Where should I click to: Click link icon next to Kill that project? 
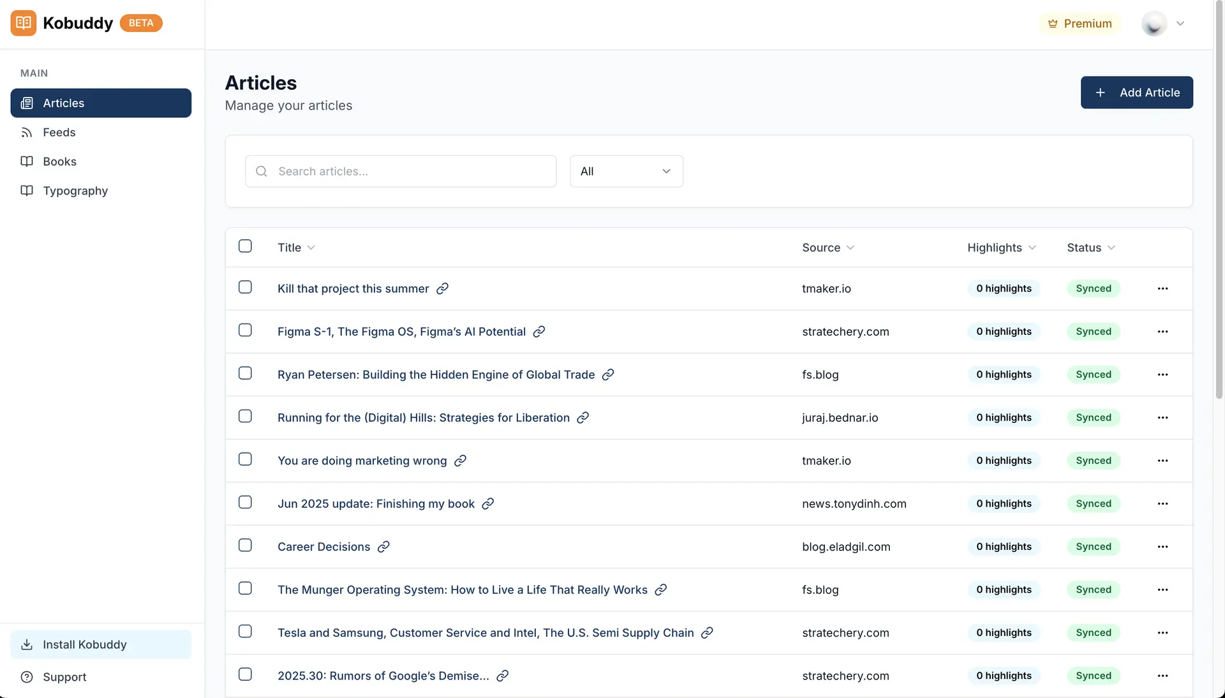coord(442,288)
